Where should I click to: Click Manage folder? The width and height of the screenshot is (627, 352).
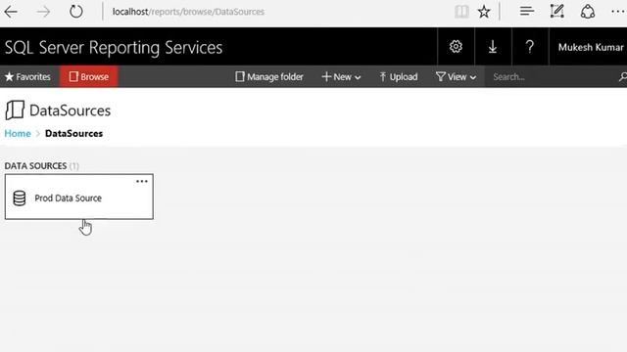click(269, 76)
